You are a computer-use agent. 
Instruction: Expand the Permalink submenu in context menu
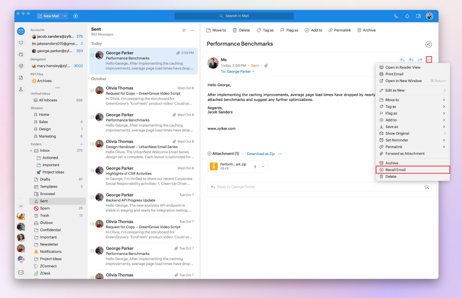pos(413,147)
